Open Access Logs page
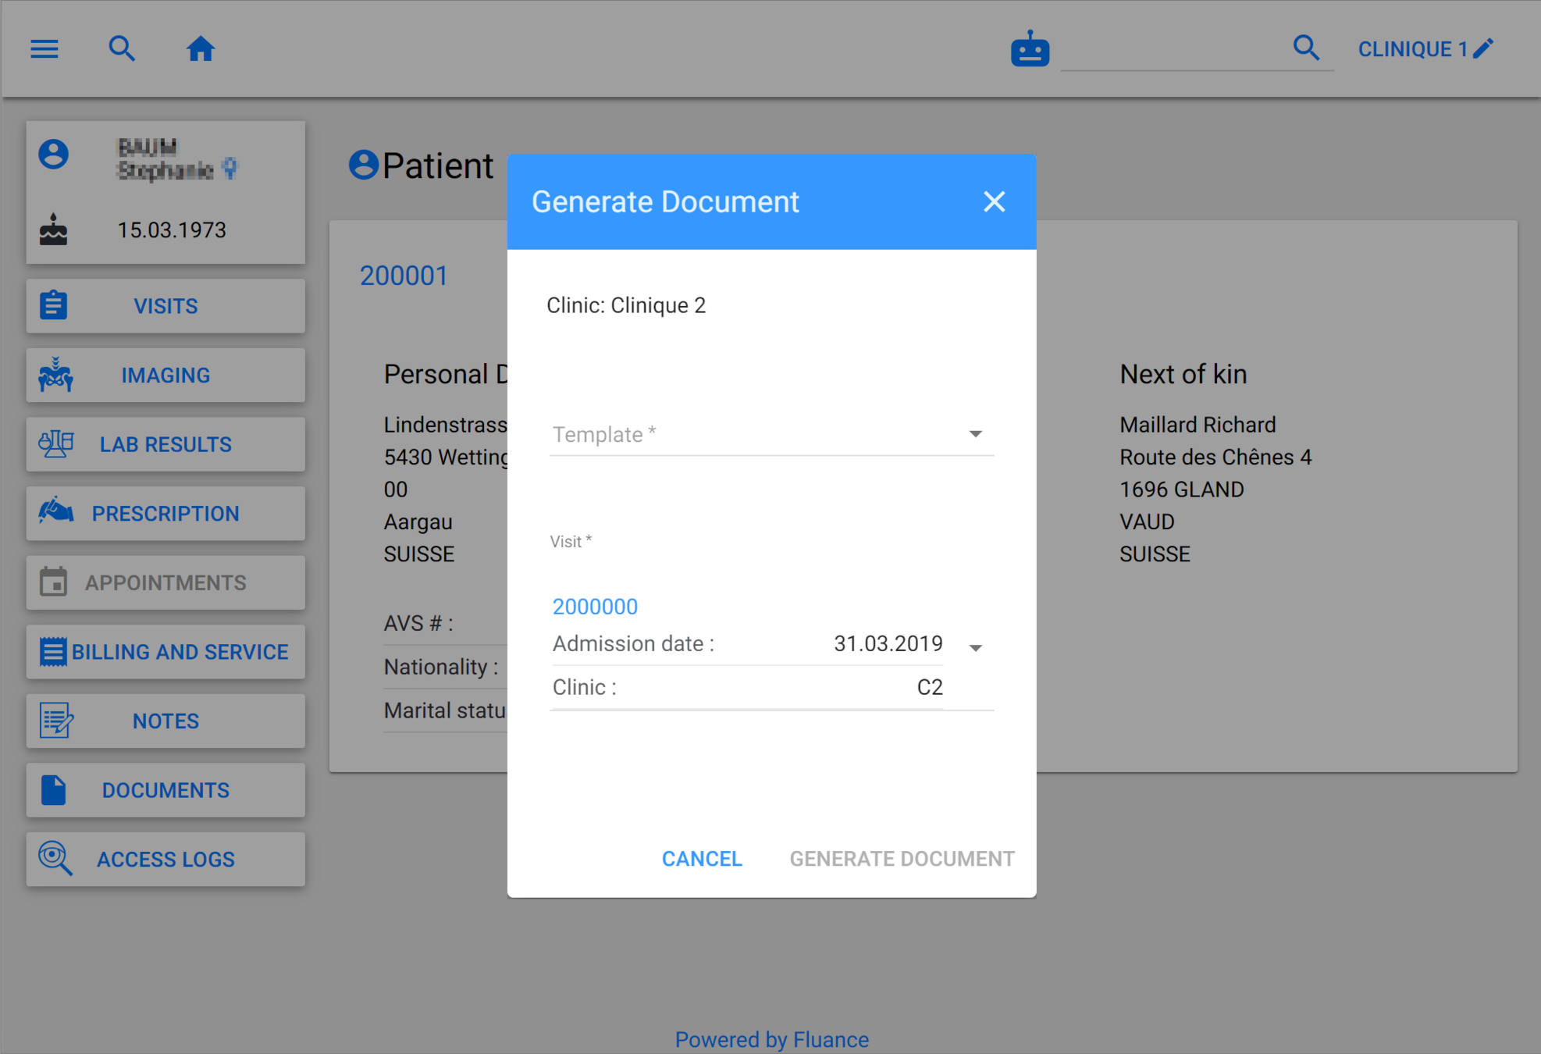This screenshot has width=1541, height=1054. coord(165,860)
